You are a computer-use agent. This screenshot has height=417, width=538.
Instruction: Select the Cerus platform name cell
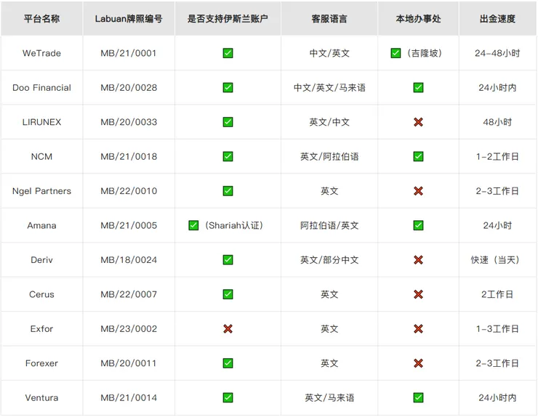click(x=42, y=294)
